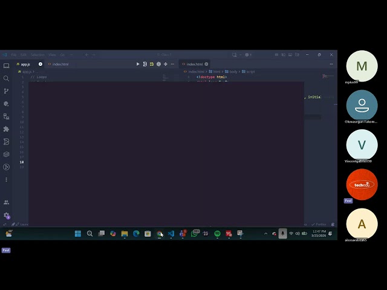The height and width of the screenshot is (290, 387).
Task: Show additional views via the activity bar ellipsis
Action: (6, 179)
